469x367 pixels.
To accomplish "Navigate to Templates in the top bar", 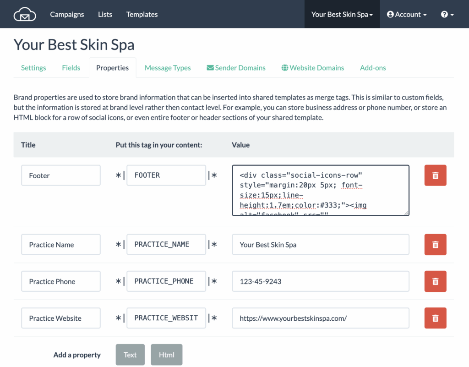I will tap(142, 15).
